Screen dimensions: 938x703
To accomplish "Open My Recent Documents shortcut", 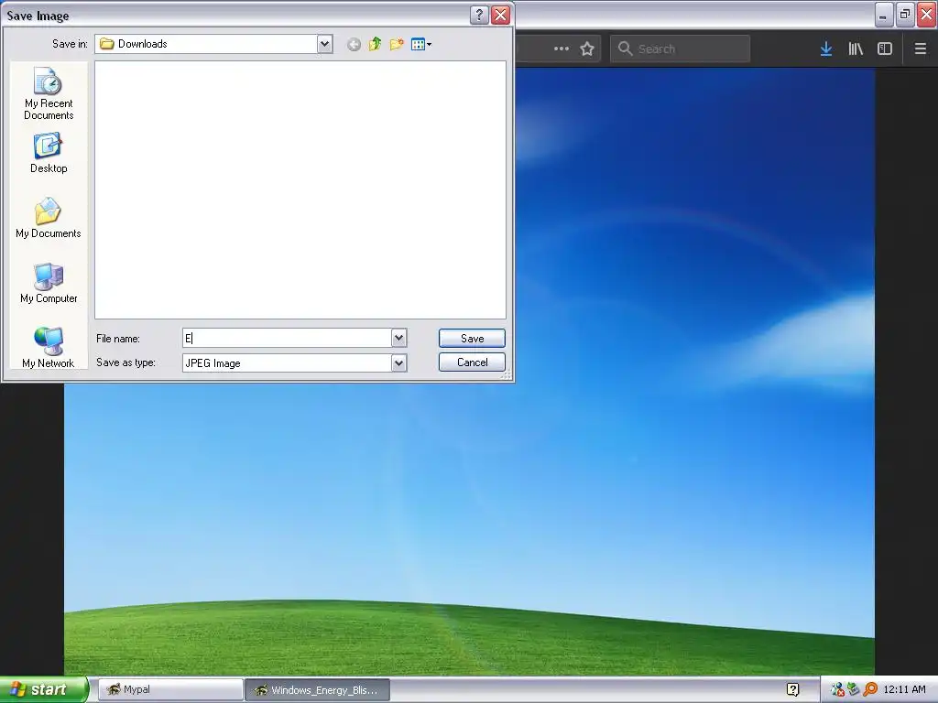I will (49, 94).
